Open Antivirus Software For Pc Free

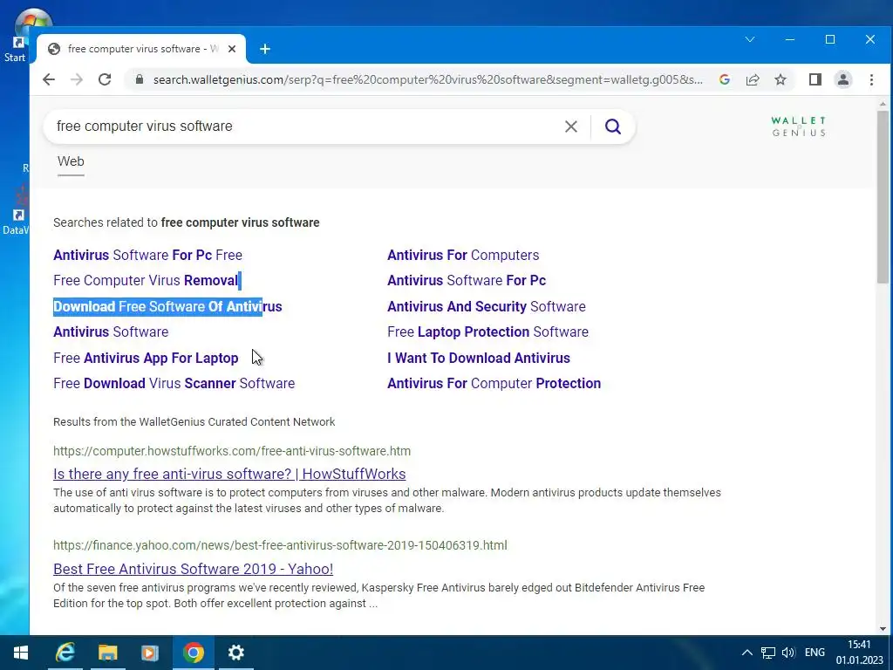[147, 256]
